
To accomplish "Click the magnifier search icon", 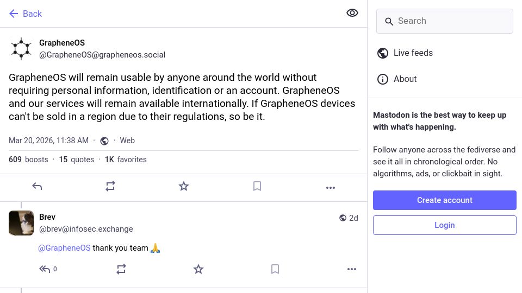I will coord(389,22).
